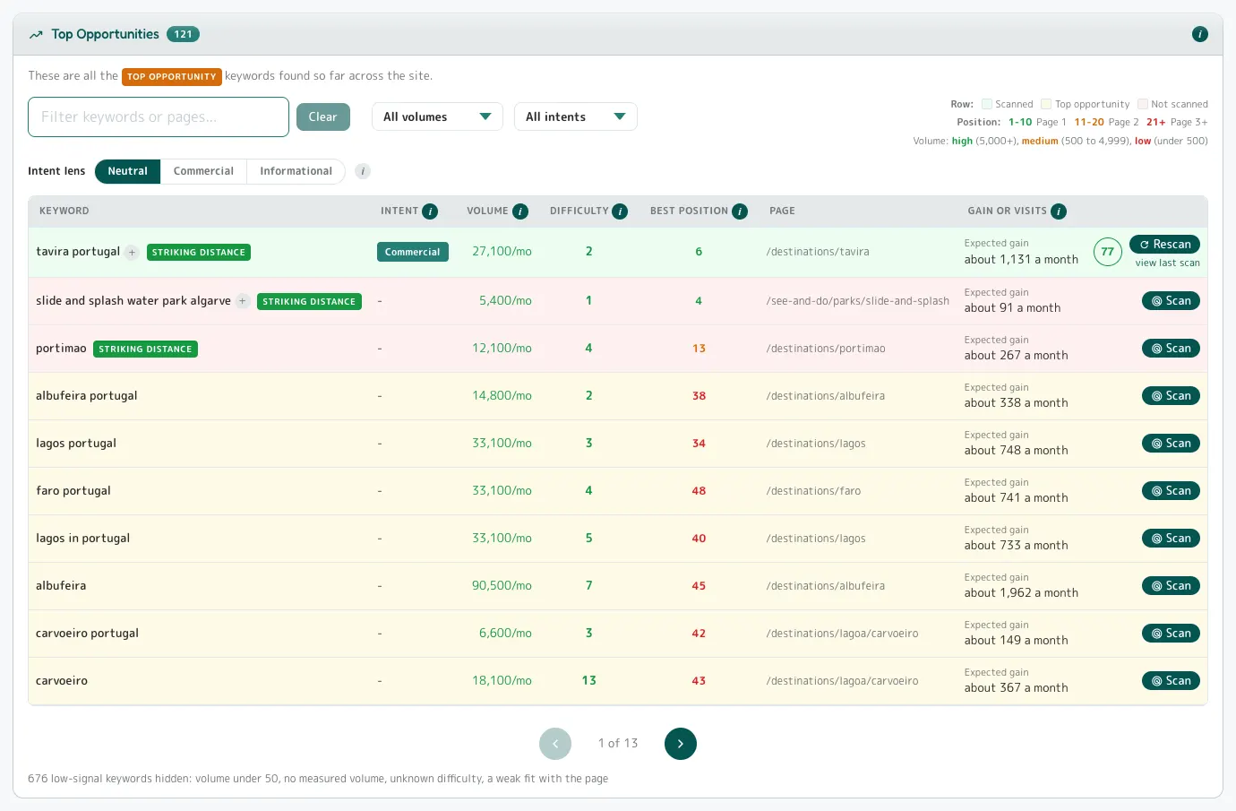This screenshot has width=1236, height=811.
Task: Show info for Gain or Visits column
Action: [1059, 211]
